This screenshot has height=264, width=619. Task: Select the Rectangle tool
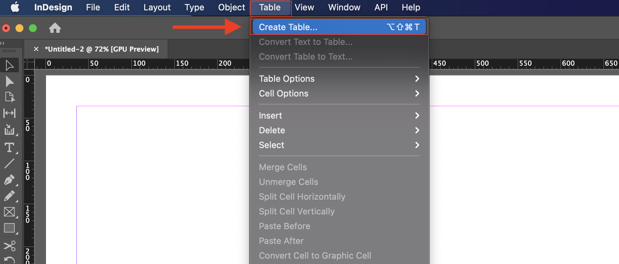point(10,228)
